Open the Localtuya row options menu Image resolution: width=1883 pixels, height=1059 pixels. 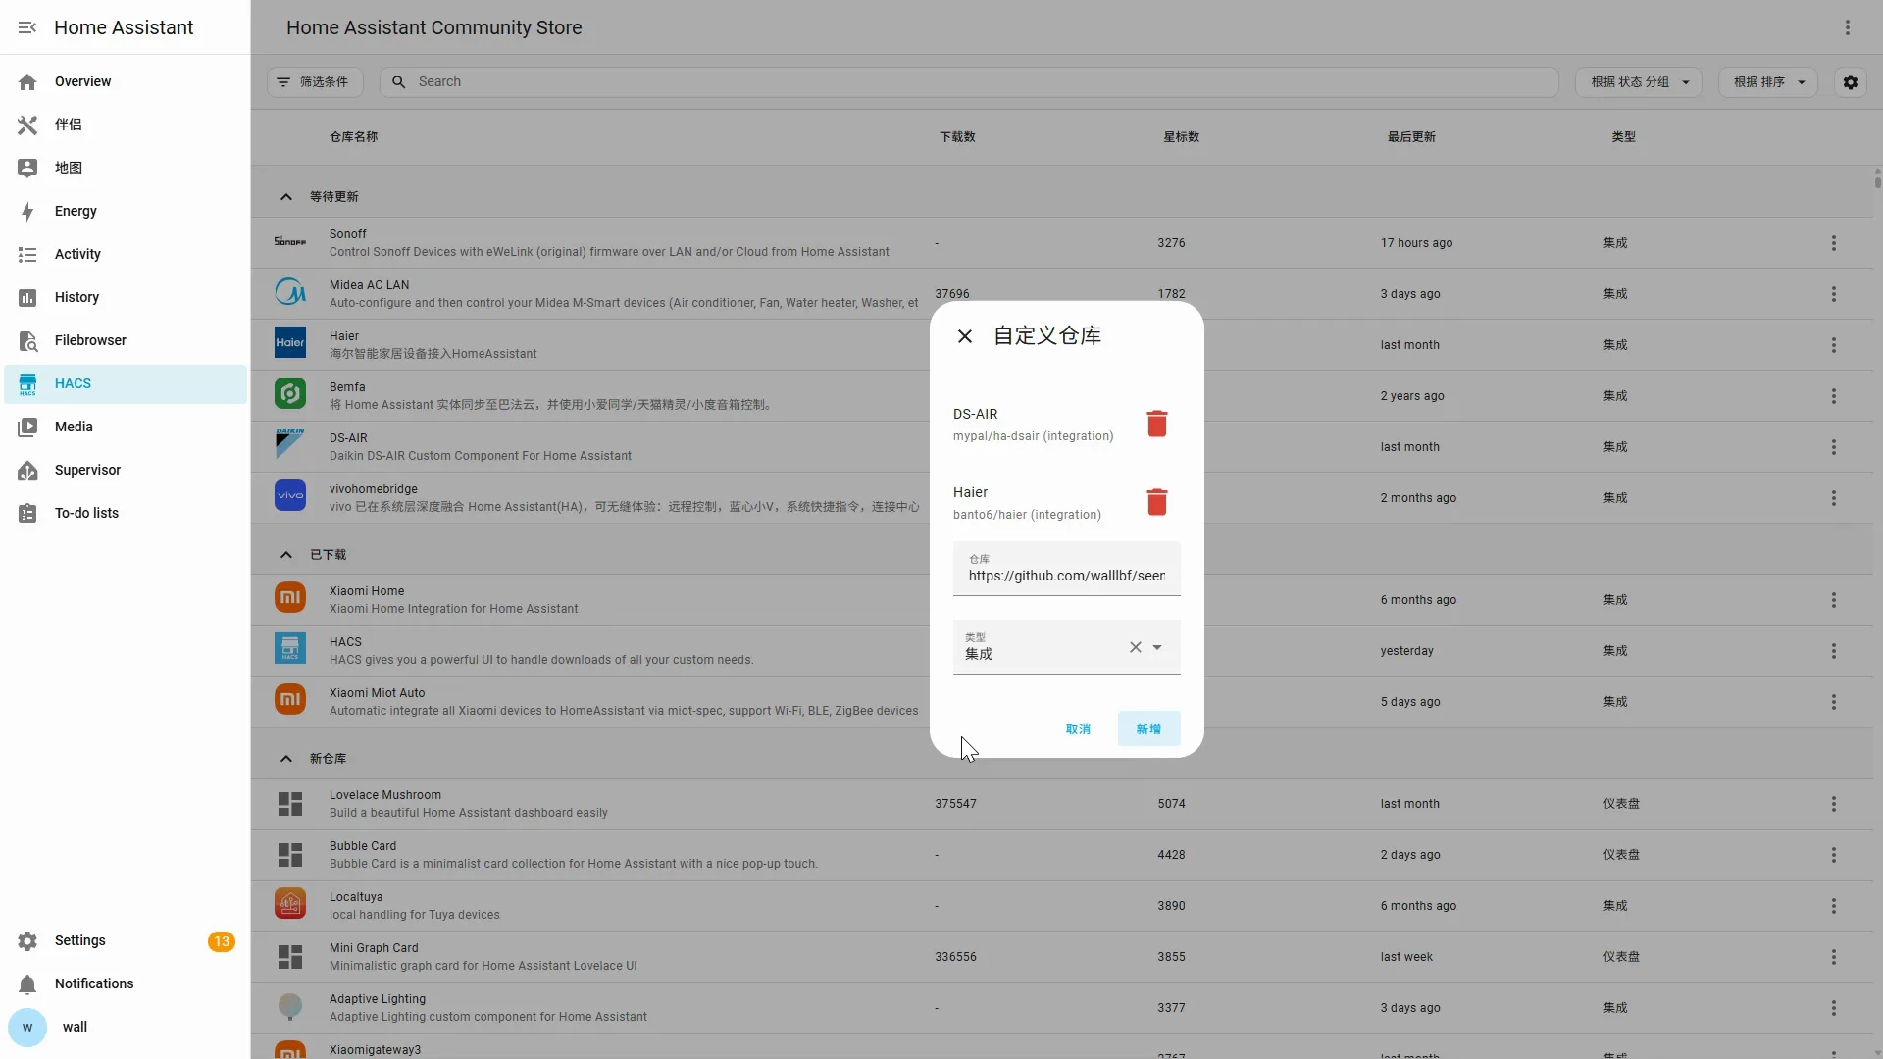click(1834, 906)
